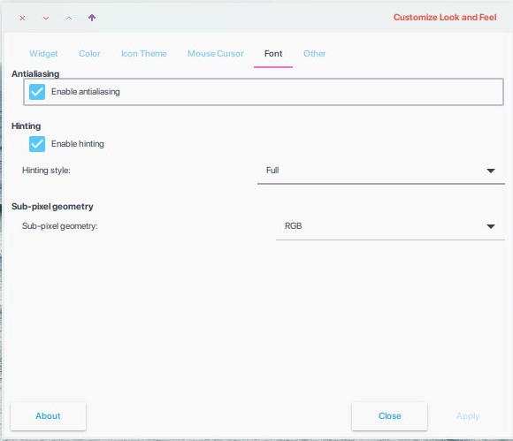The width and height of the screenshot is (513, 441).
Task: Click the downward chevron minimize icon
Action: pyautogui.click(x=46, y=18)
